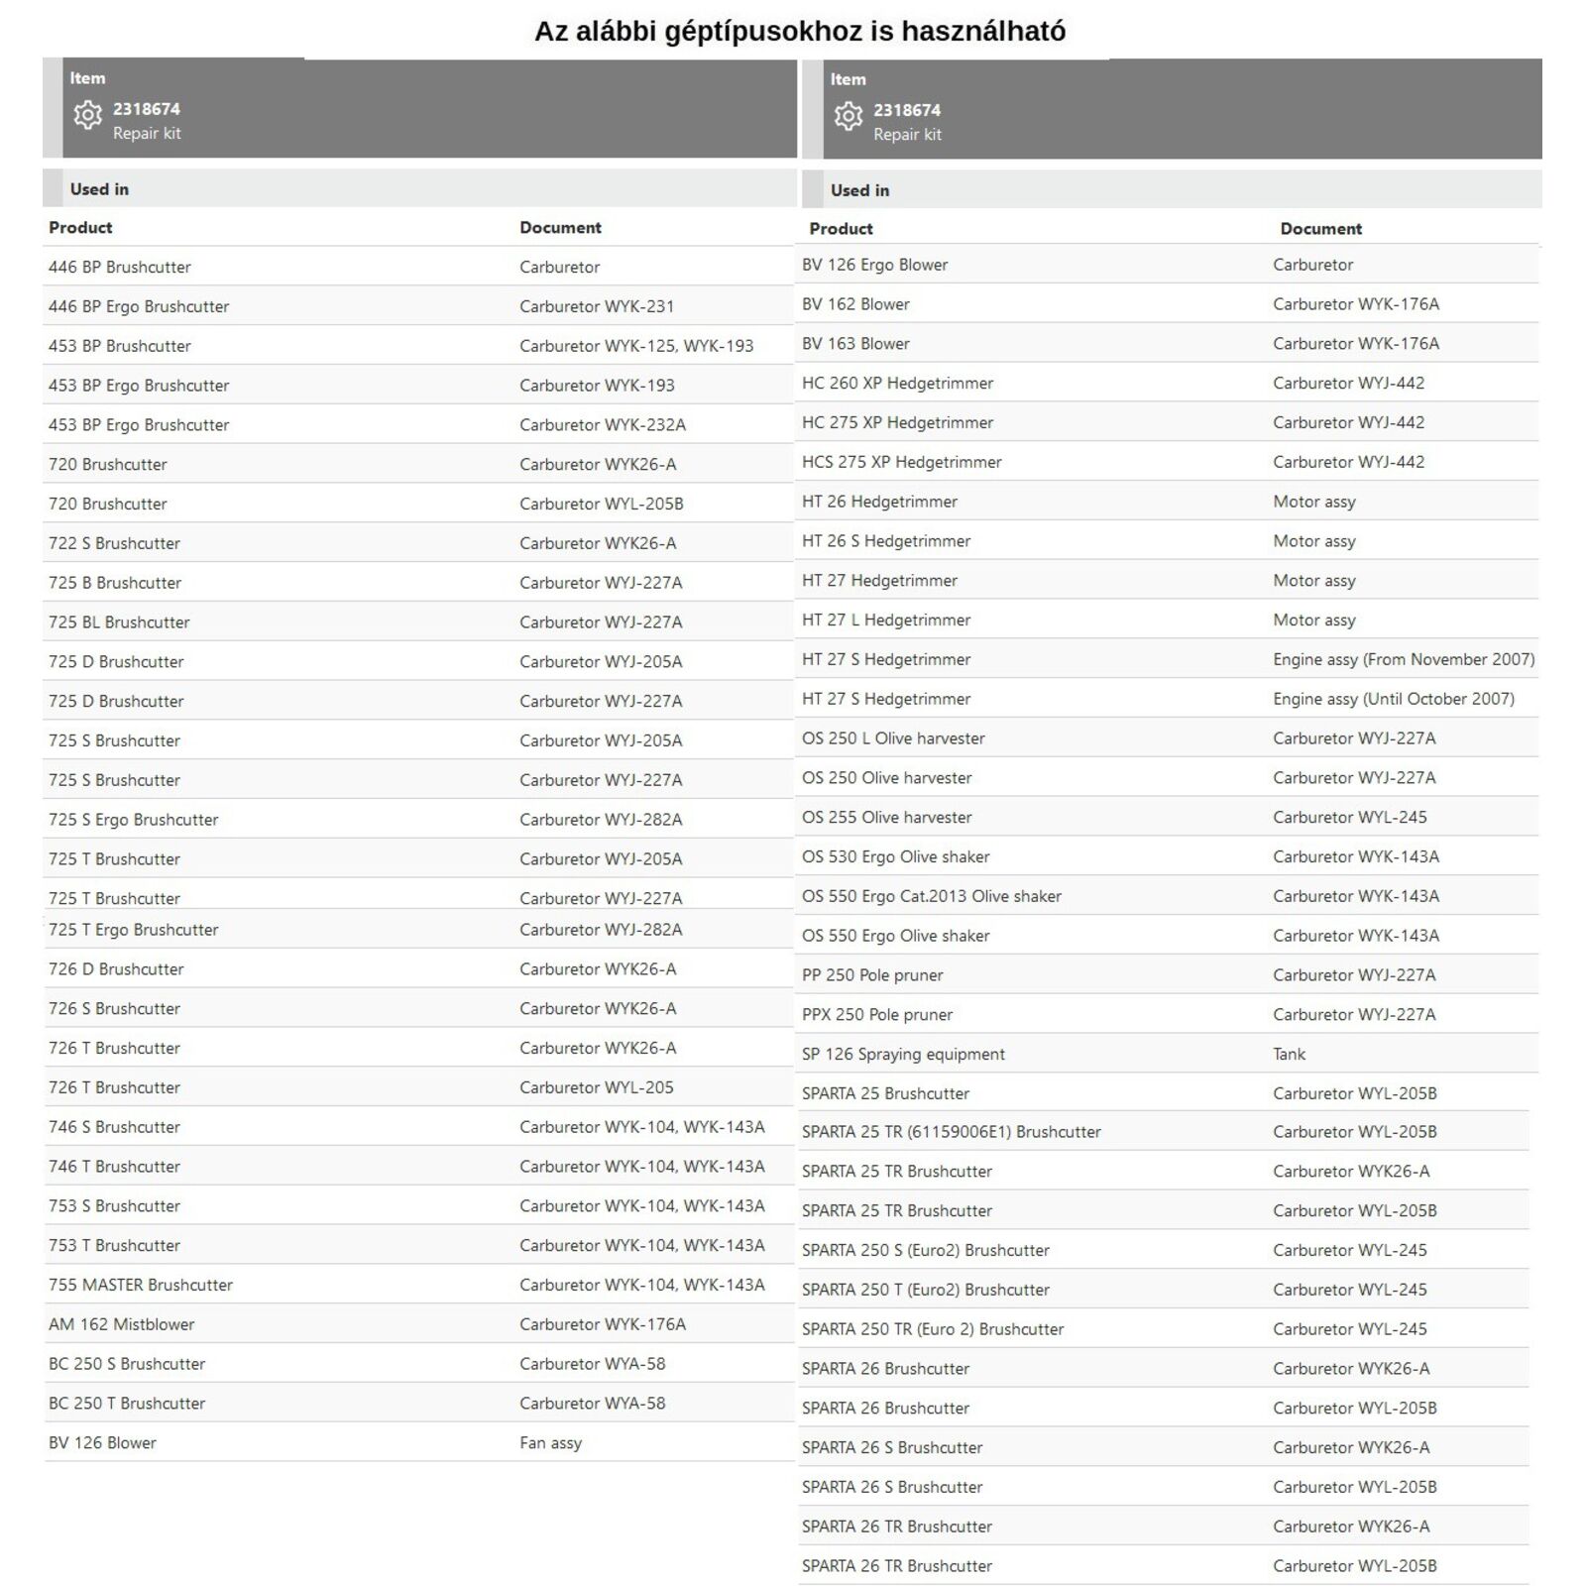Open Engine assy (From November 2007) document
1586x1586 pixels.
1404,659
